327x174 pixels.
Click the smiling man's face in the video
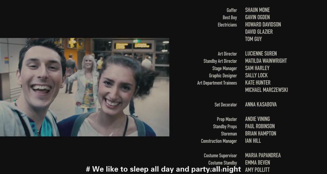[41, 78]
